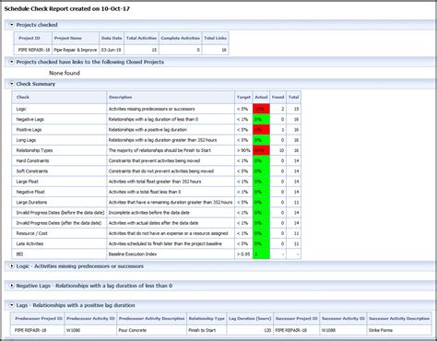Select the Soft Constraints check row
Viewport: 437px width, 341px height.
[x=157, y=171]
